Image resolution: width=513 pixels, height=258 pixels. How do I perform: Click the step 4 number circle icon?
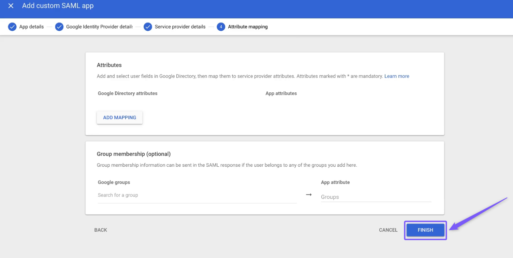click(221, 27)
